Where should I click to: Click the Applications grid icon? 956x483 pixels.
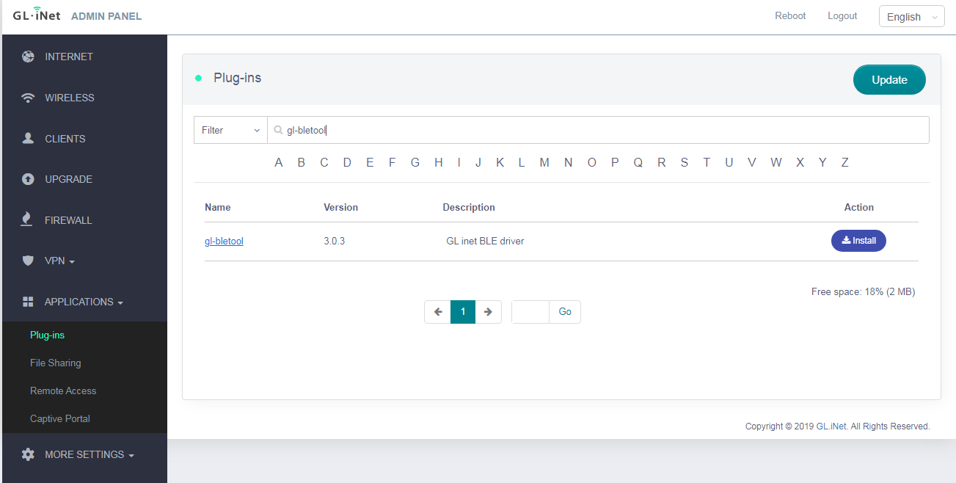coord(28,302)
